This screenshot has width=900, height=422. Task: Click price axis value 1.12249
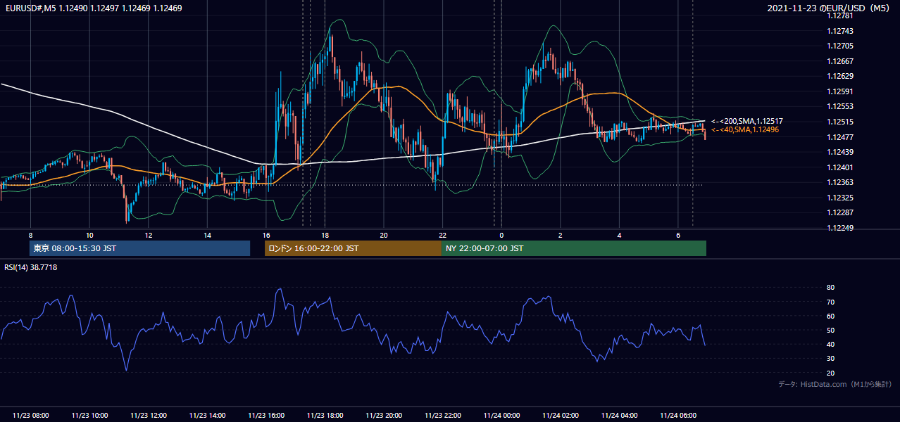coord(839,228)
